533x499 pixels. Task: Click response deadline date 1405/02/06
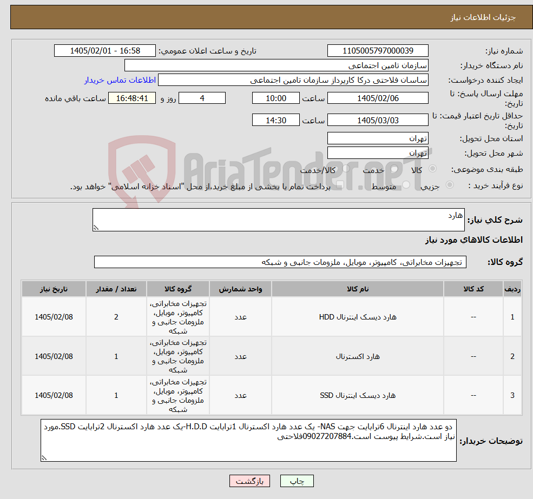[x=378, y=98]
